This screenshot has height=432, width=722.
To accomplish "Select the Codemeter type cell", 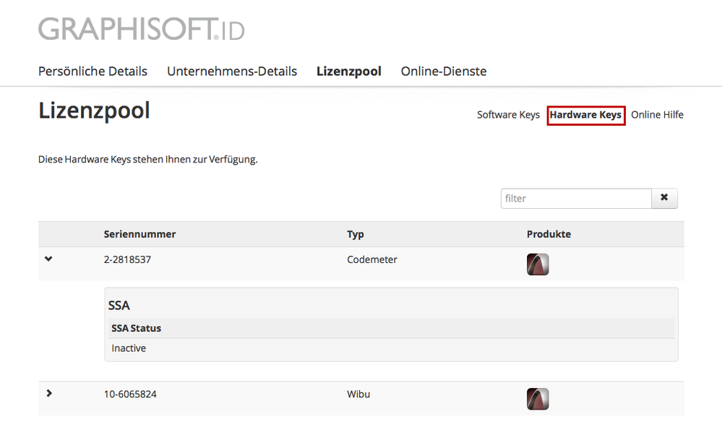I will 371,259.
